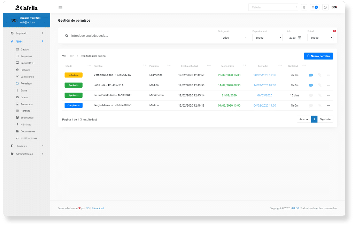
Task: Open the Estado filter dropdown
Action: (320, 38)
